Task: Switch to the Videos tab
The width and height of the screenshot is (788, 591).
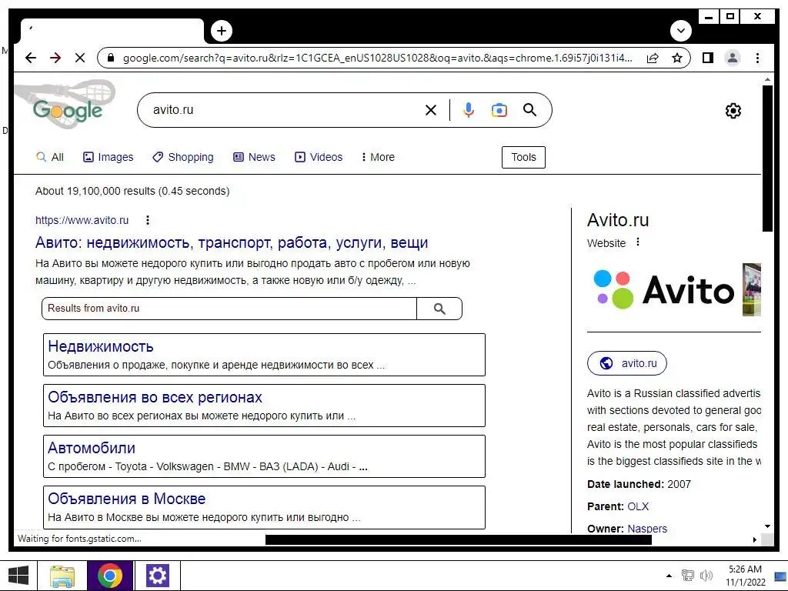Action: (x=319, y=157)
